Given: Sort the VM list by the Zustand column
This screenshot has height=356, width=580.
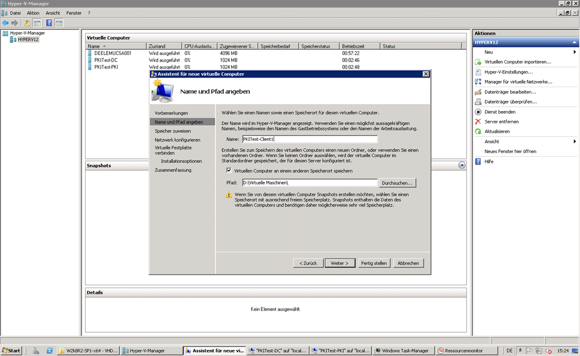Looking at the screenshot, I should point(164,46).
